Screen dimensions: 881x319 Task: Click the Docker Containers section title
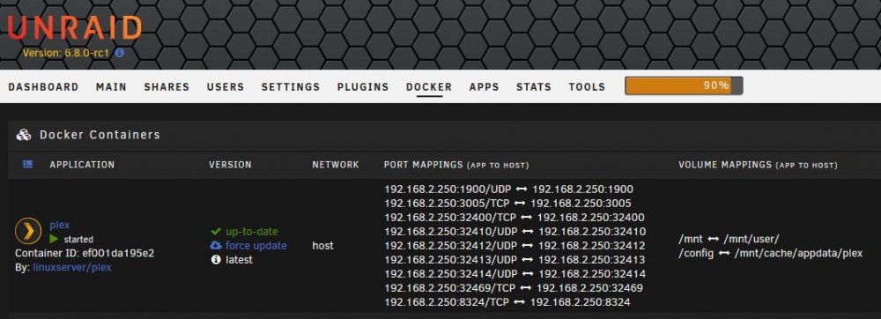tap(100, 135)
